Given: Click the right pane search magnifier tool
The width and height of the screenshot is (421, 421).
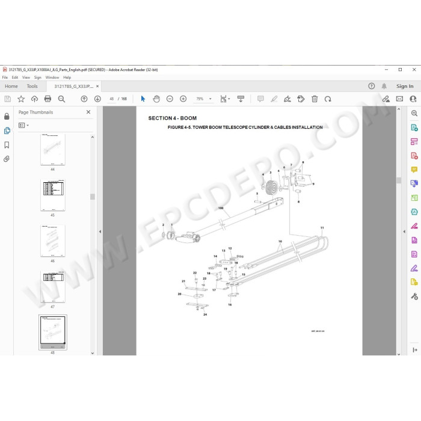Looking at the screenshot, I should pyautogui.click(x=414, y=113).
